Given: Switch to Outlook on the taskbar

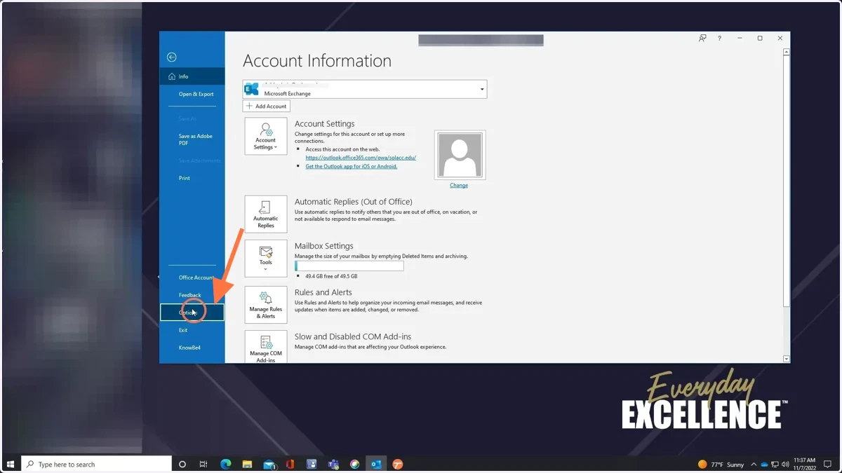Looking at the screenshot, I should click(x=376, y=464).
